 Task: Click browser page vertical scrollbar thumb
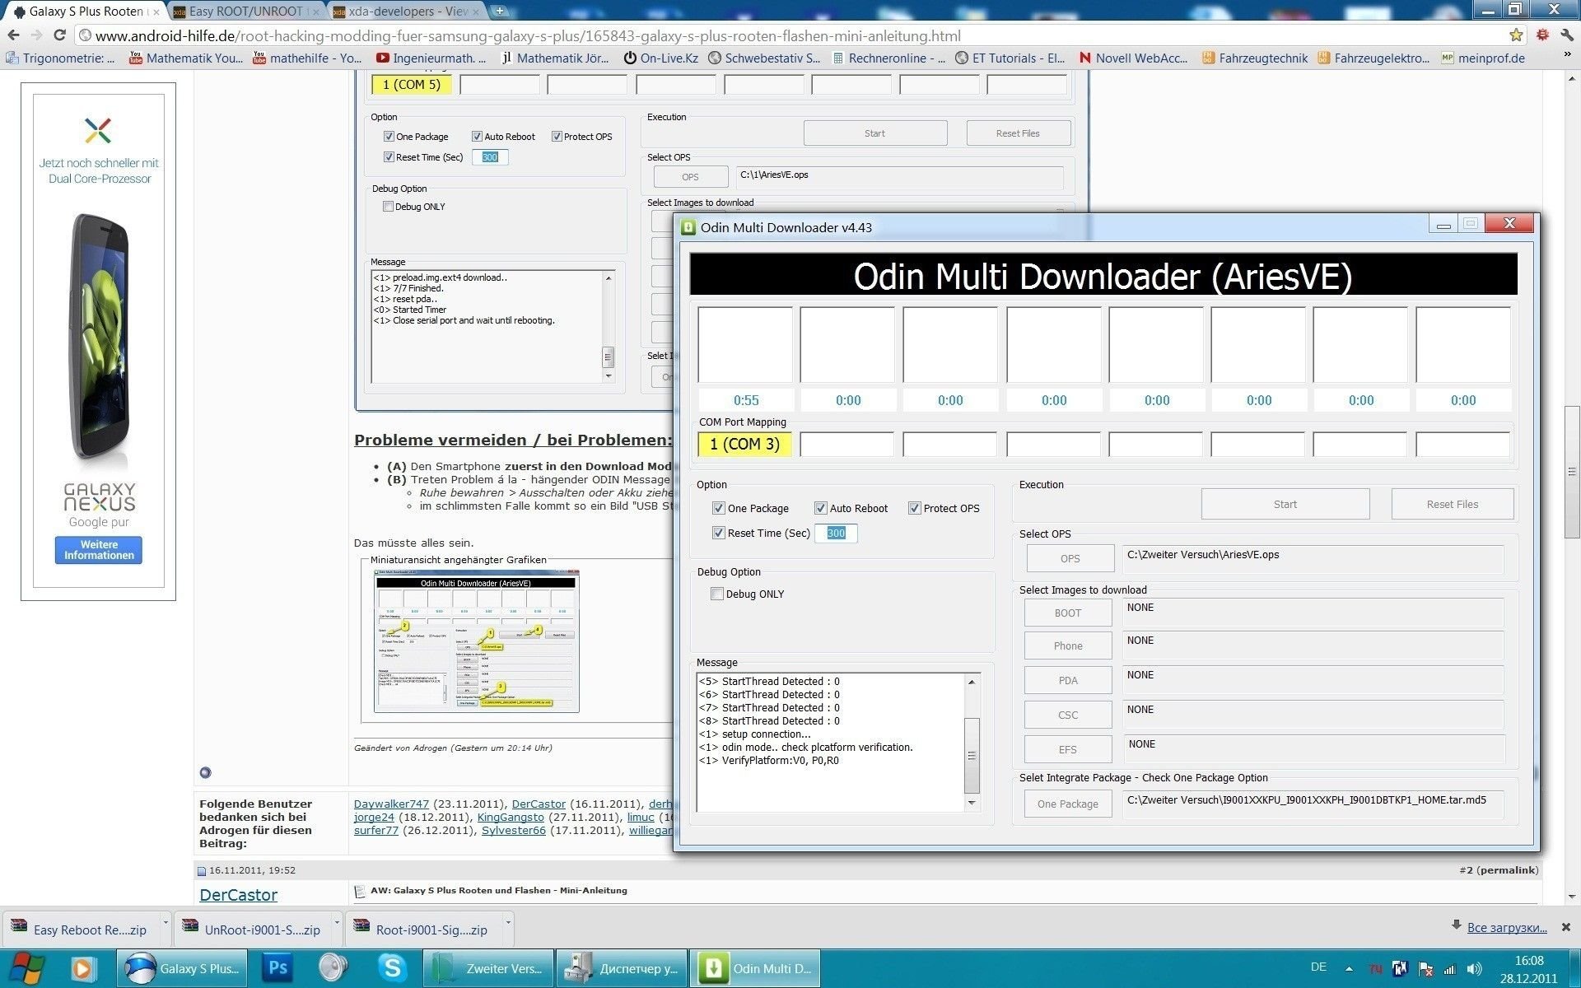[1572, 472]
